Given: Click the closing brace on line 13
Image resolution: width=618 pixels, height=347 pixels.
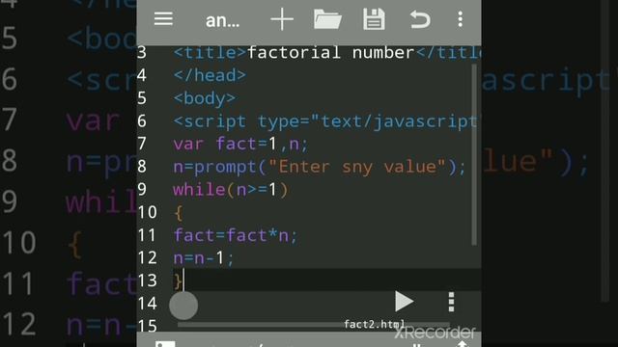Looking at the screenshot, I should point(178,280).
